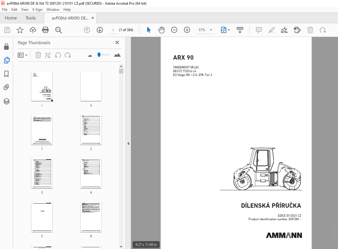Click the toolbar Delete trash icon
Screen dimensions: 338x249
[x=310, y=30]
